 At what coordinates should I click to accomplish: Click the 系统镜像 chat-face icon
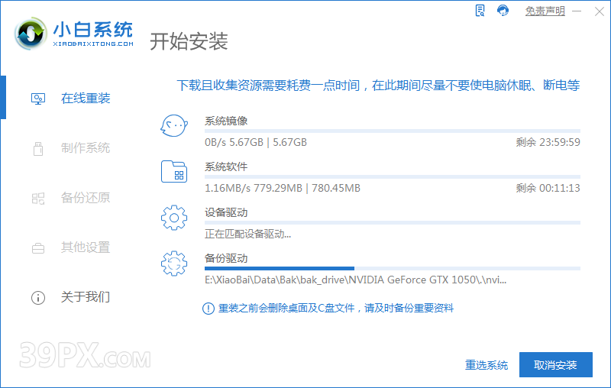(x=173, y=126)
